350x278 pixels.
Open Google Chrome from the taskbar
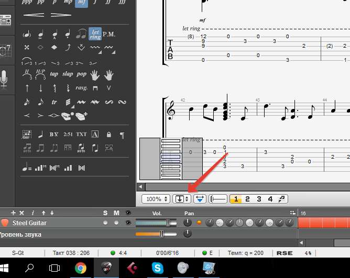81,268
